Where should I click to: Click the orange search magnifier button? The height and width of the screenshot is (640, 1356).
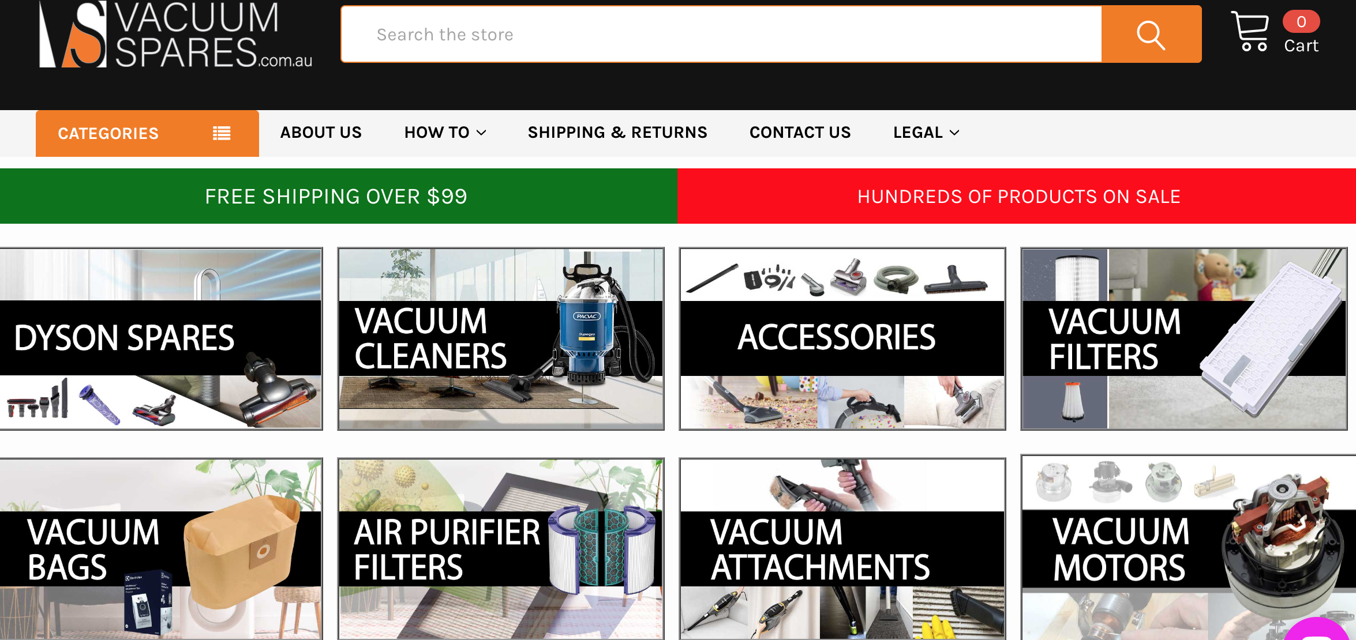pos(1151,35)
